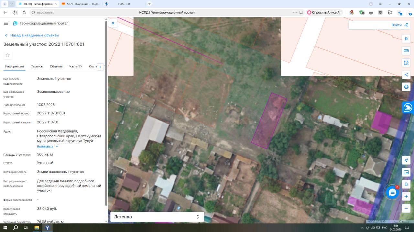
Task: Switch to the Объекты tab
Action: click(56, 66)
